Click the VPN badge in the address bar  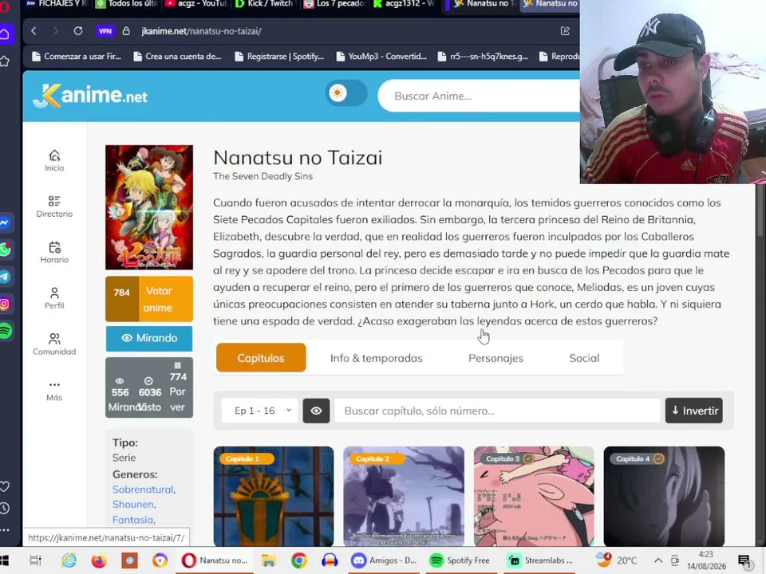click(x=105, y=31)
